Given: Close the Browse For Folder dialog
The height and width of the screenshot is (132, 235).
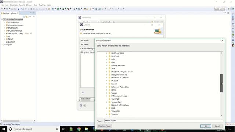Looking at the screenshot, I should 222,41.
